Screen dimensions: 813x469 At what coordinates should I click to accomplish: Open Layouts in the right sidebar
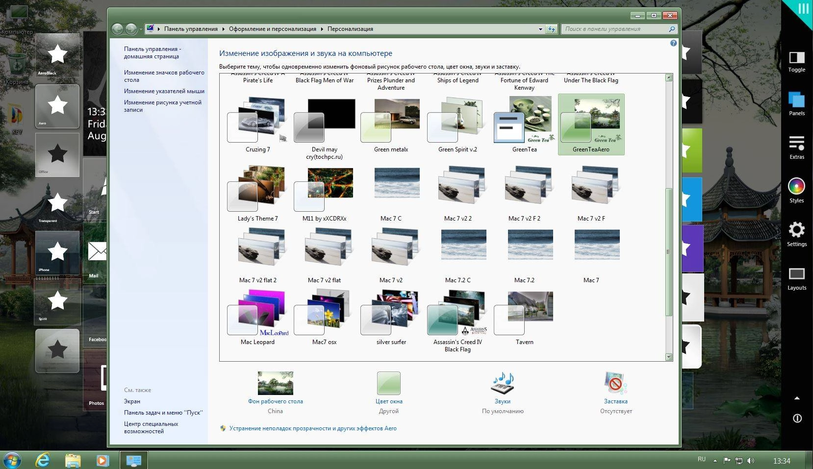(796, 278)
